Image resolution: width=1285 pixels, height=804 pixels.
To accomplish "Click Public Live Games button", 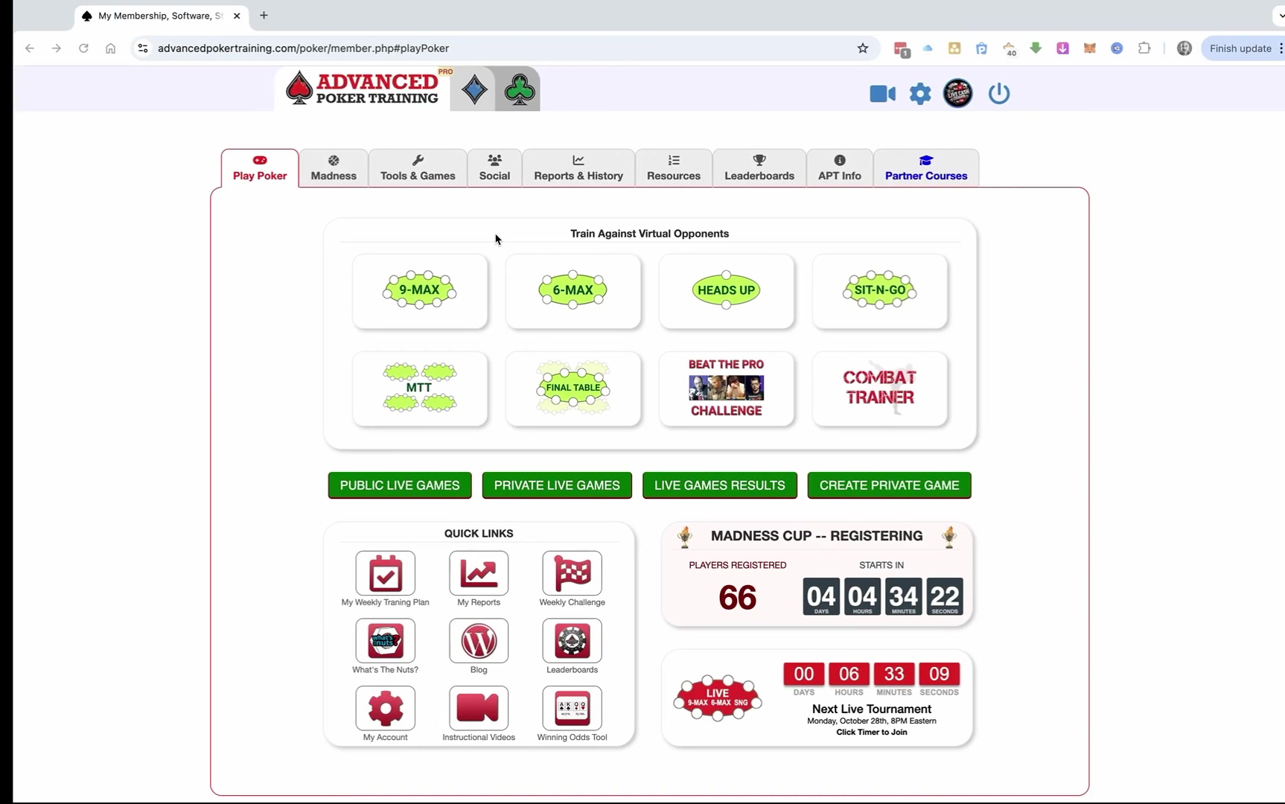I will click(400, 485).
